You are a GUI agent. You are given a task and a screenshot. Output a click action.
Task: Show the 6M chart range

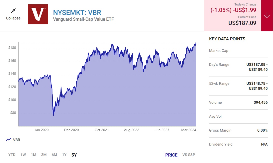click(x=54, y=155)
